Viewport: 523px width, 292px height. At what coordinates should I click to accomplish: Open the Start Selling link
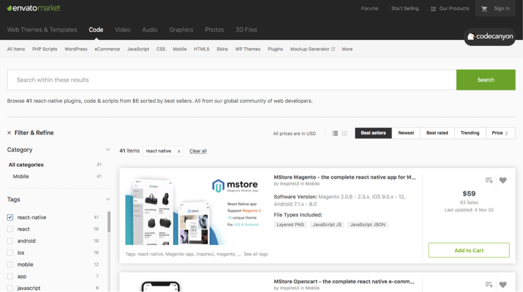click(404, 9)
